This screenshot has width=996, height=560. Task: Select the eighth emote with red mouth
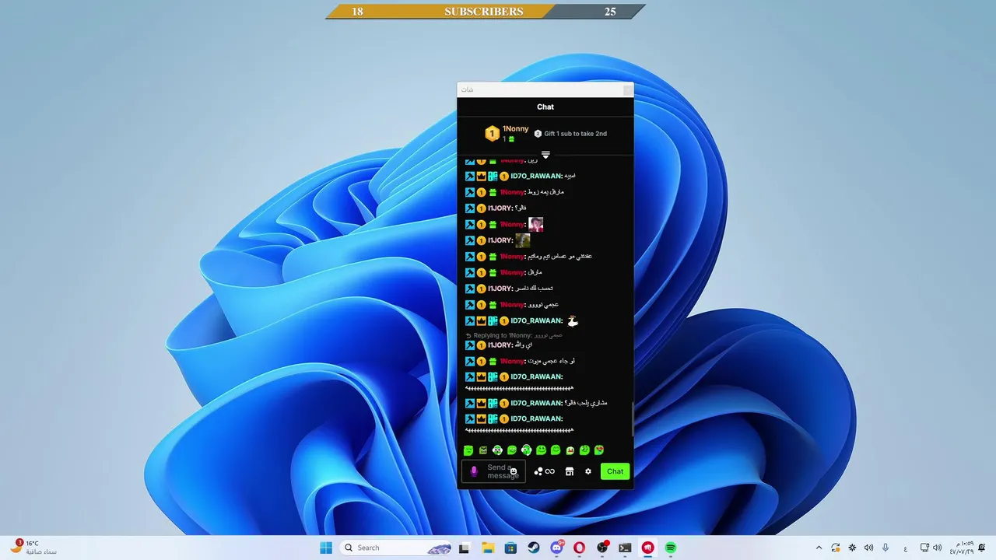point(570,450)
